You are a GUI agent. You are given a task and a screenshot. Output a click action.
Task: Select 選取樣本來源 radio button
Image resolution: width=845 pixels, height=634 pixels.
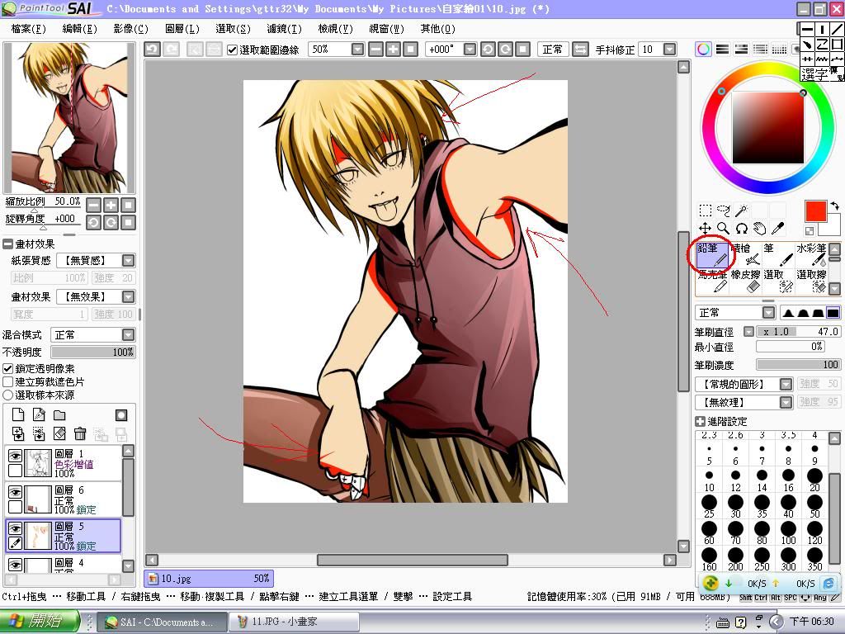coord(7,395)
